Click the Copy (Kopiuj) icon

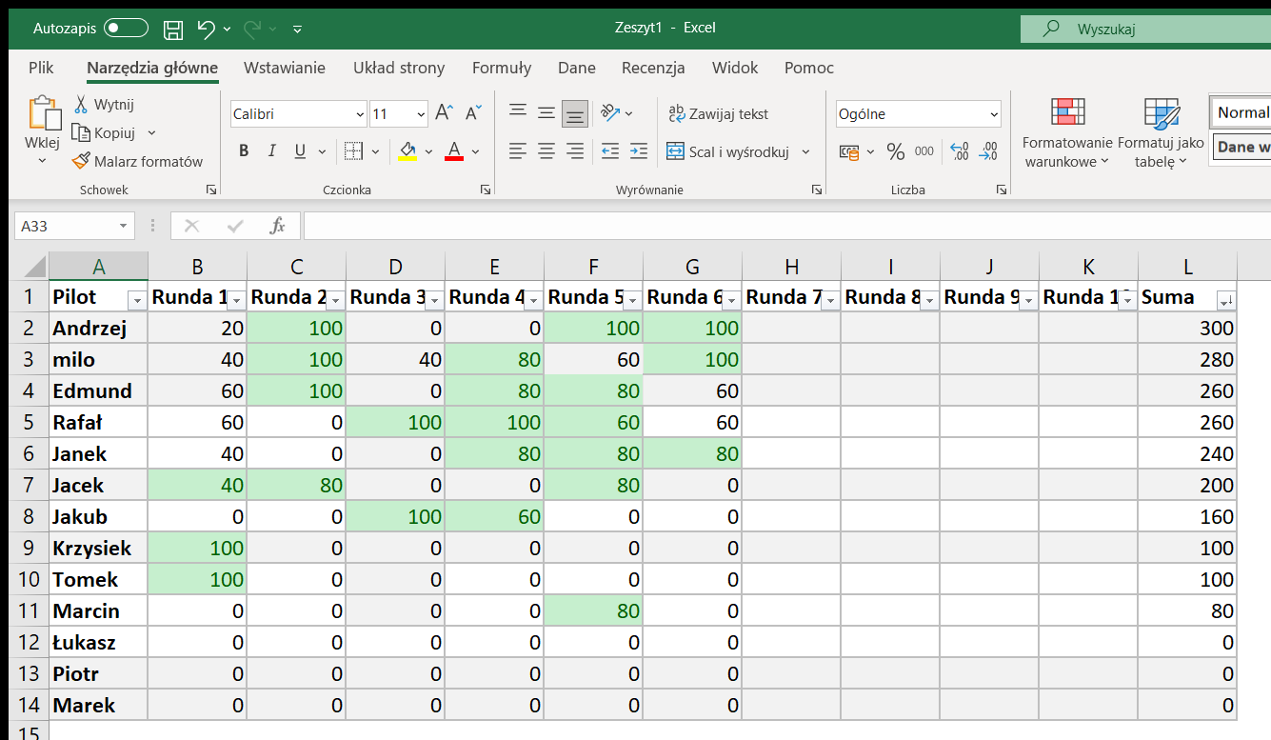[x=81, y=132]
